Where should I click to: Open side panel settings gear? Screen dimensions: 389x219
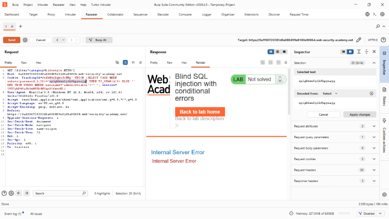384,195
